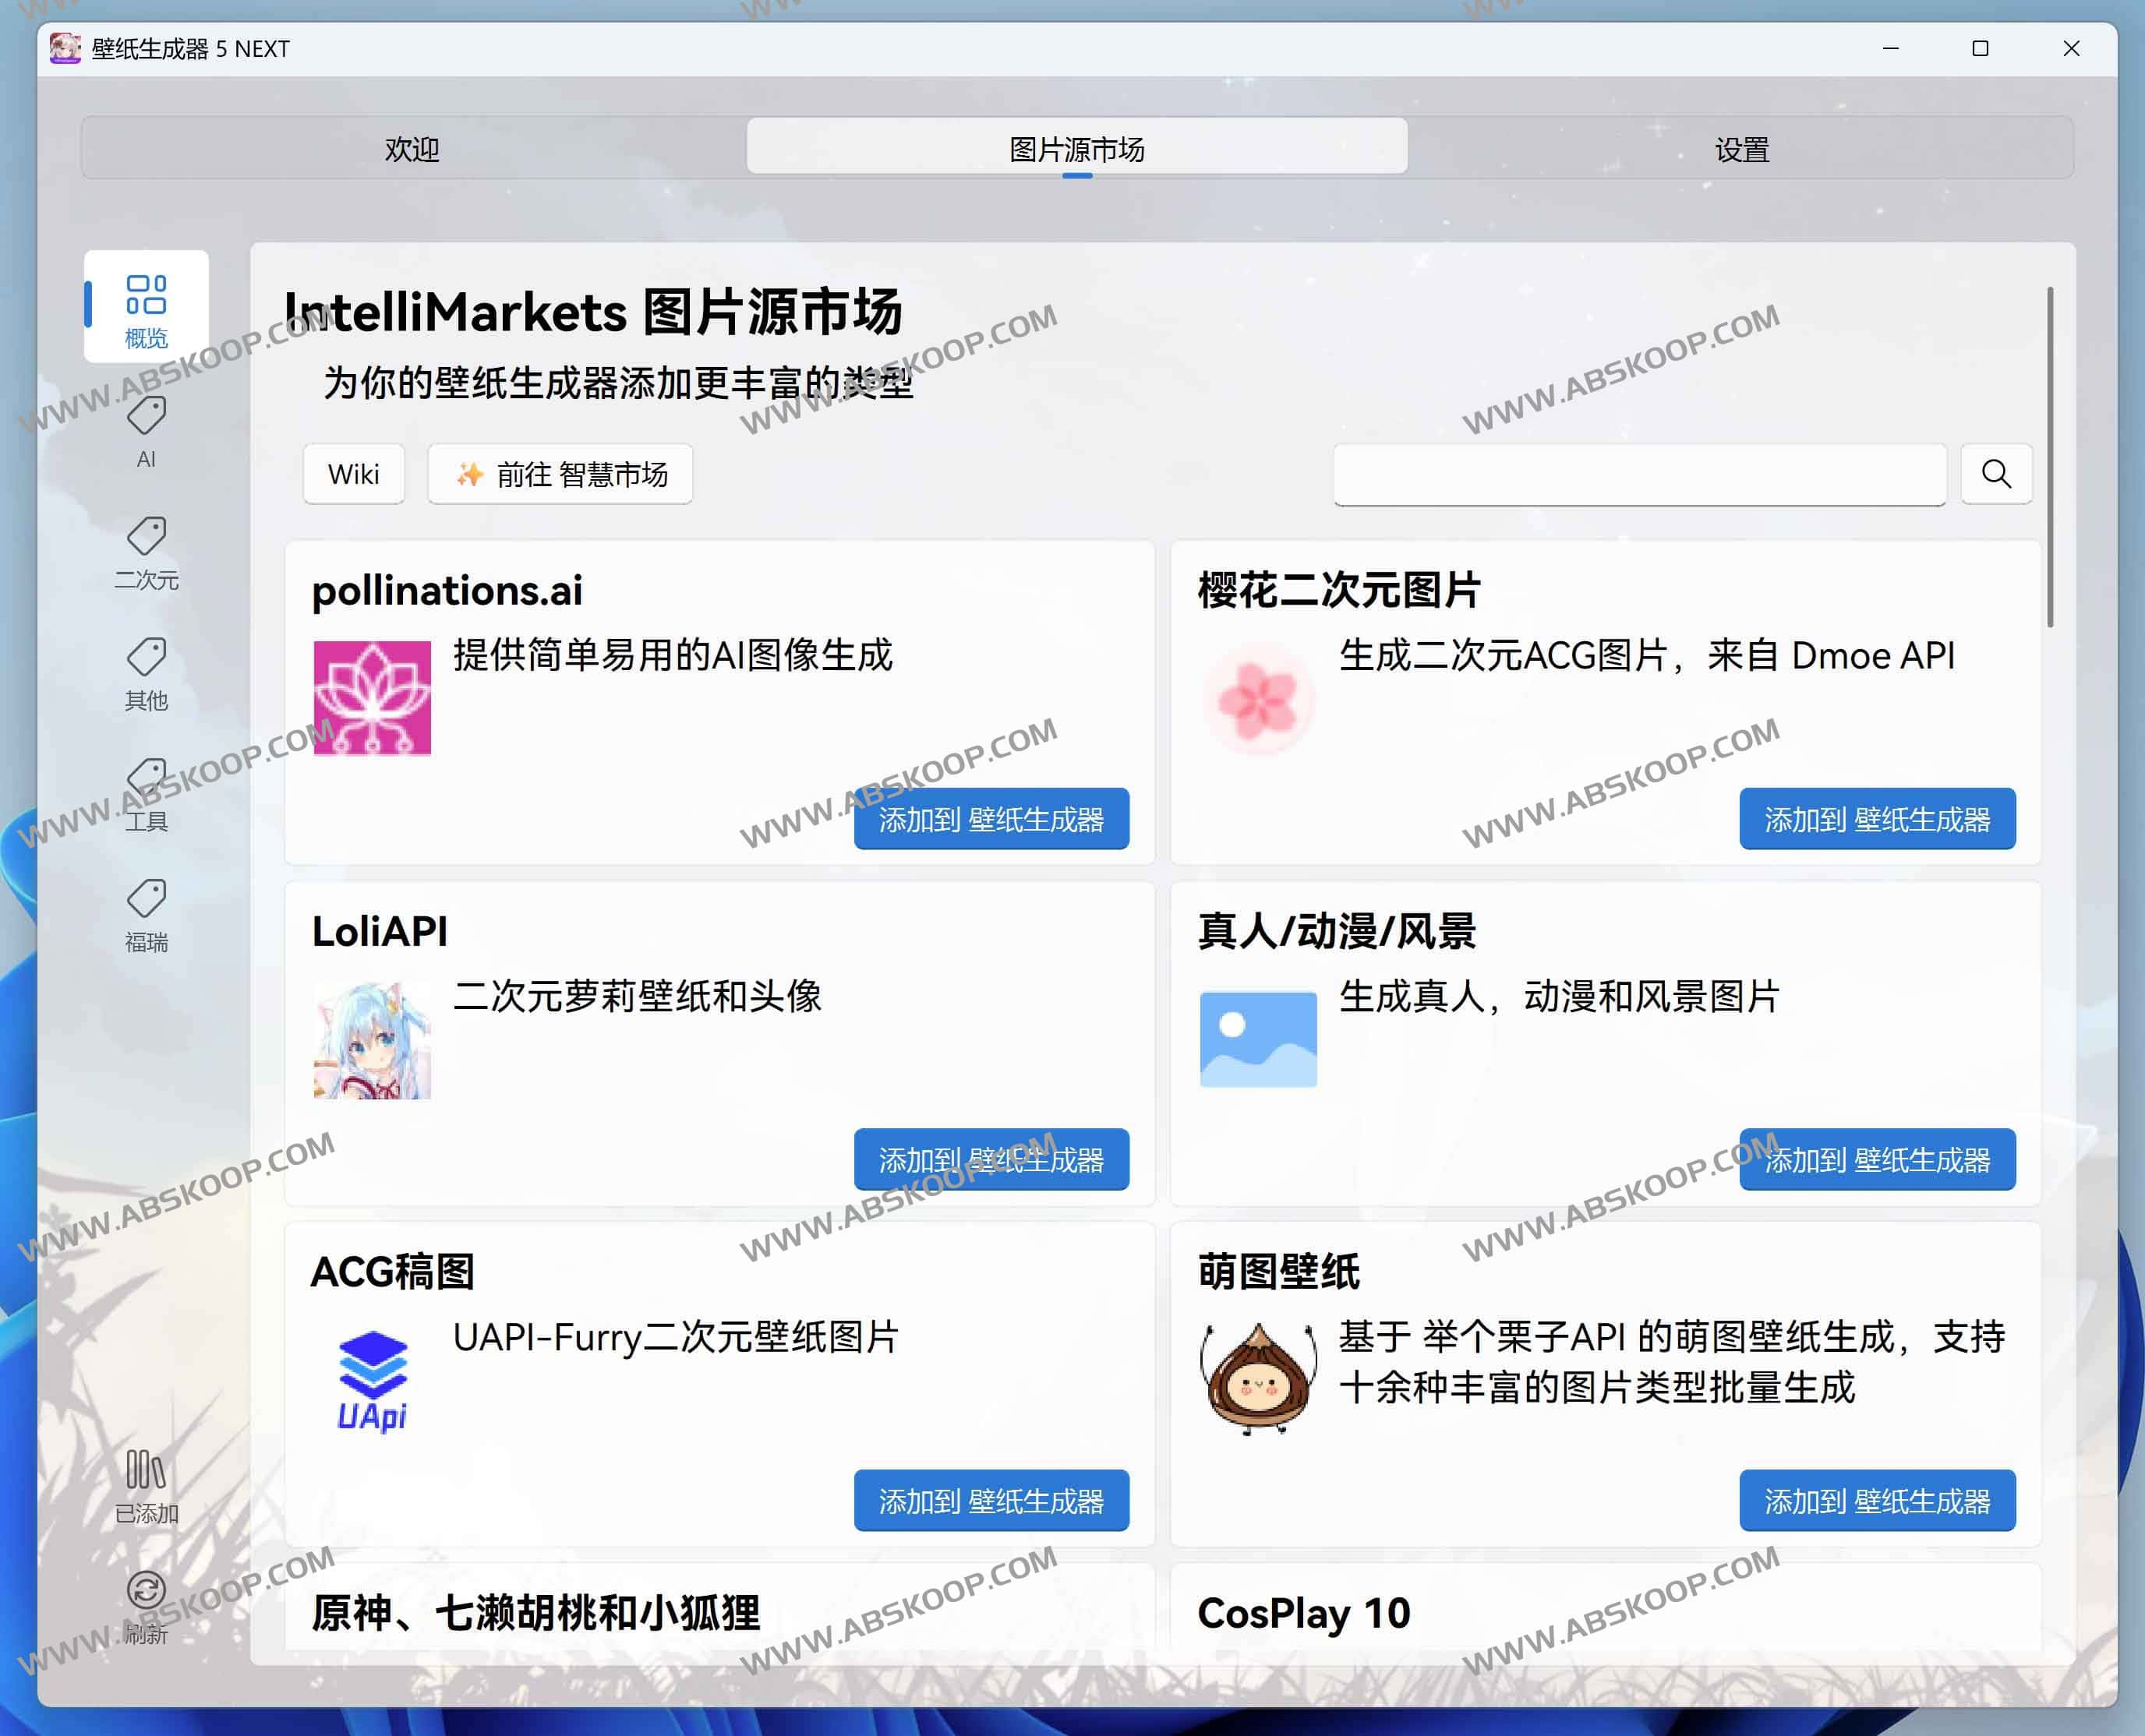Add pollinations.ai to the wallpaper generator

pos(991,819)
